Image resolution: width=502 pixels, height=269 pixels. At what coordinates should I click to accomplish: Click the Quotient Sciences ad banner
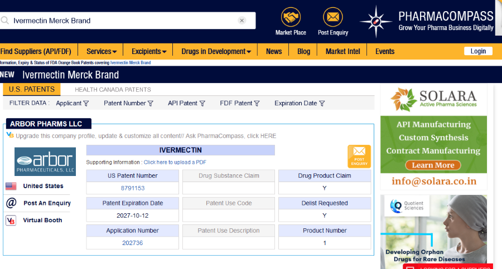(x=433, y=232)
